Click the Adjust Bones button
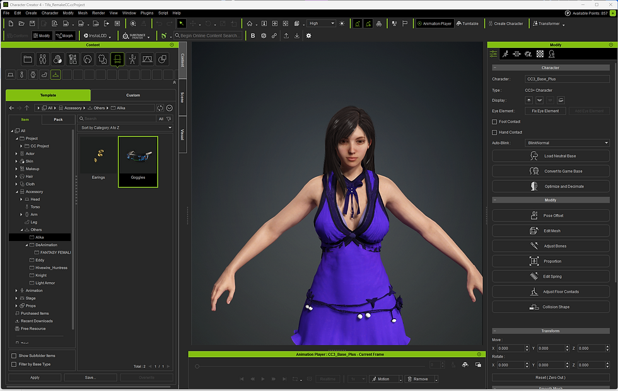618x391 pixels. coord(551,246)
